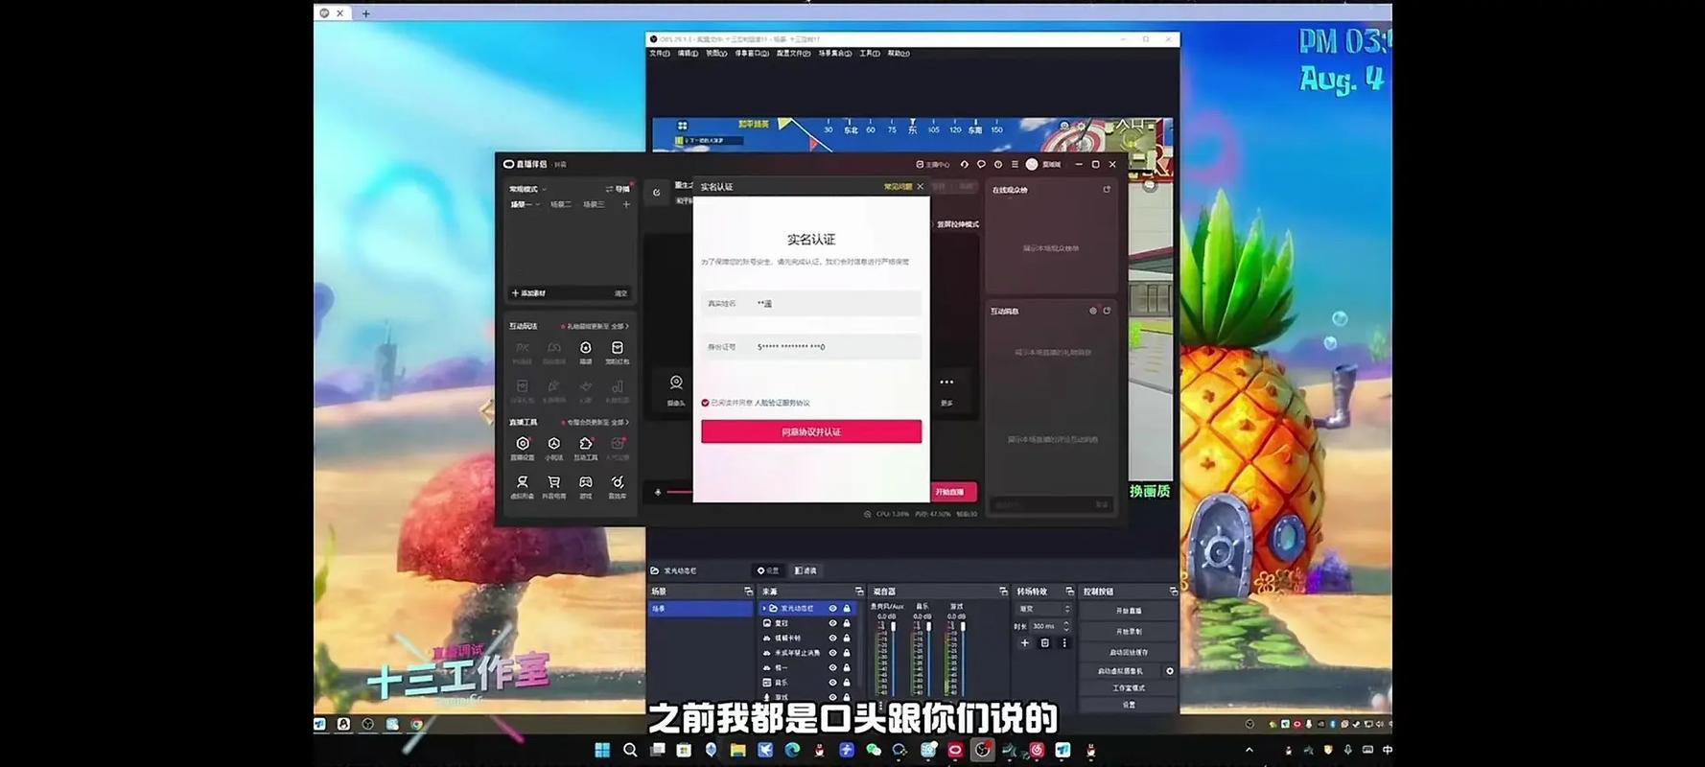Unlock the 复订 source lock icon
Screen dimensions: 1705x767
pos(847,623)
